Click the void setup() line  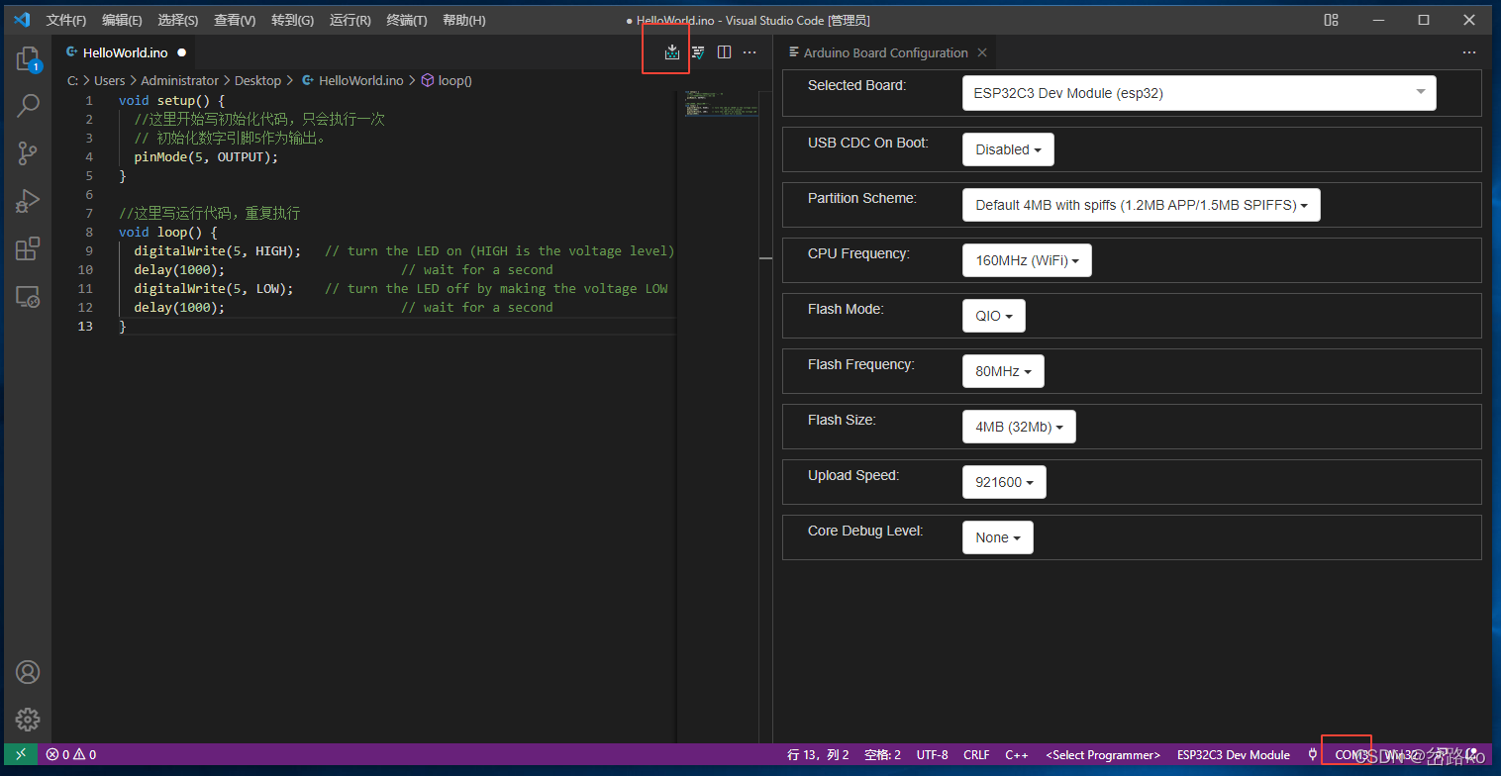tap(171, 100)
